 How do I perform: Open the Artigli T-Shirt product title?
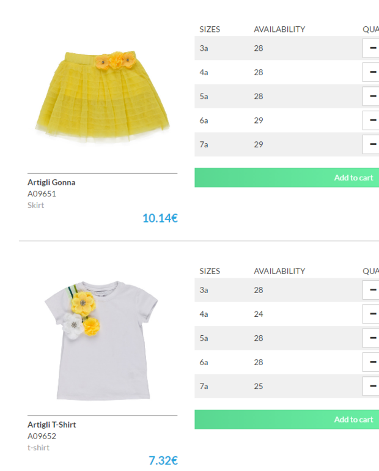[x=51, y=425]
